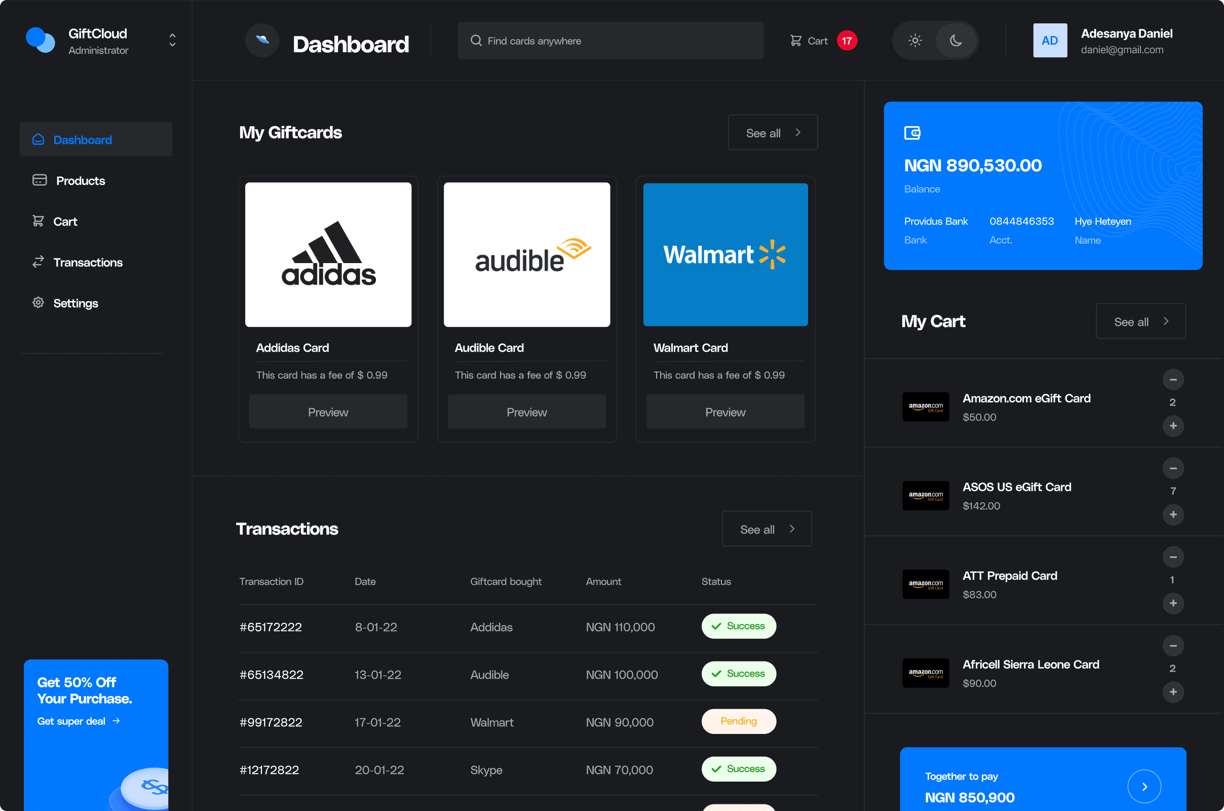Viewport: 1224px width, 811px height.
Task: Click See all for My Giftcards
Action: click(772, 132)
